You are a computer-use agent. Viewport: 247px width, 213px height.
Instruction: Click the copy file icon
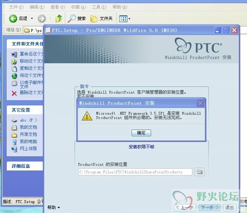pyautogui.click(x=14, y=69)
